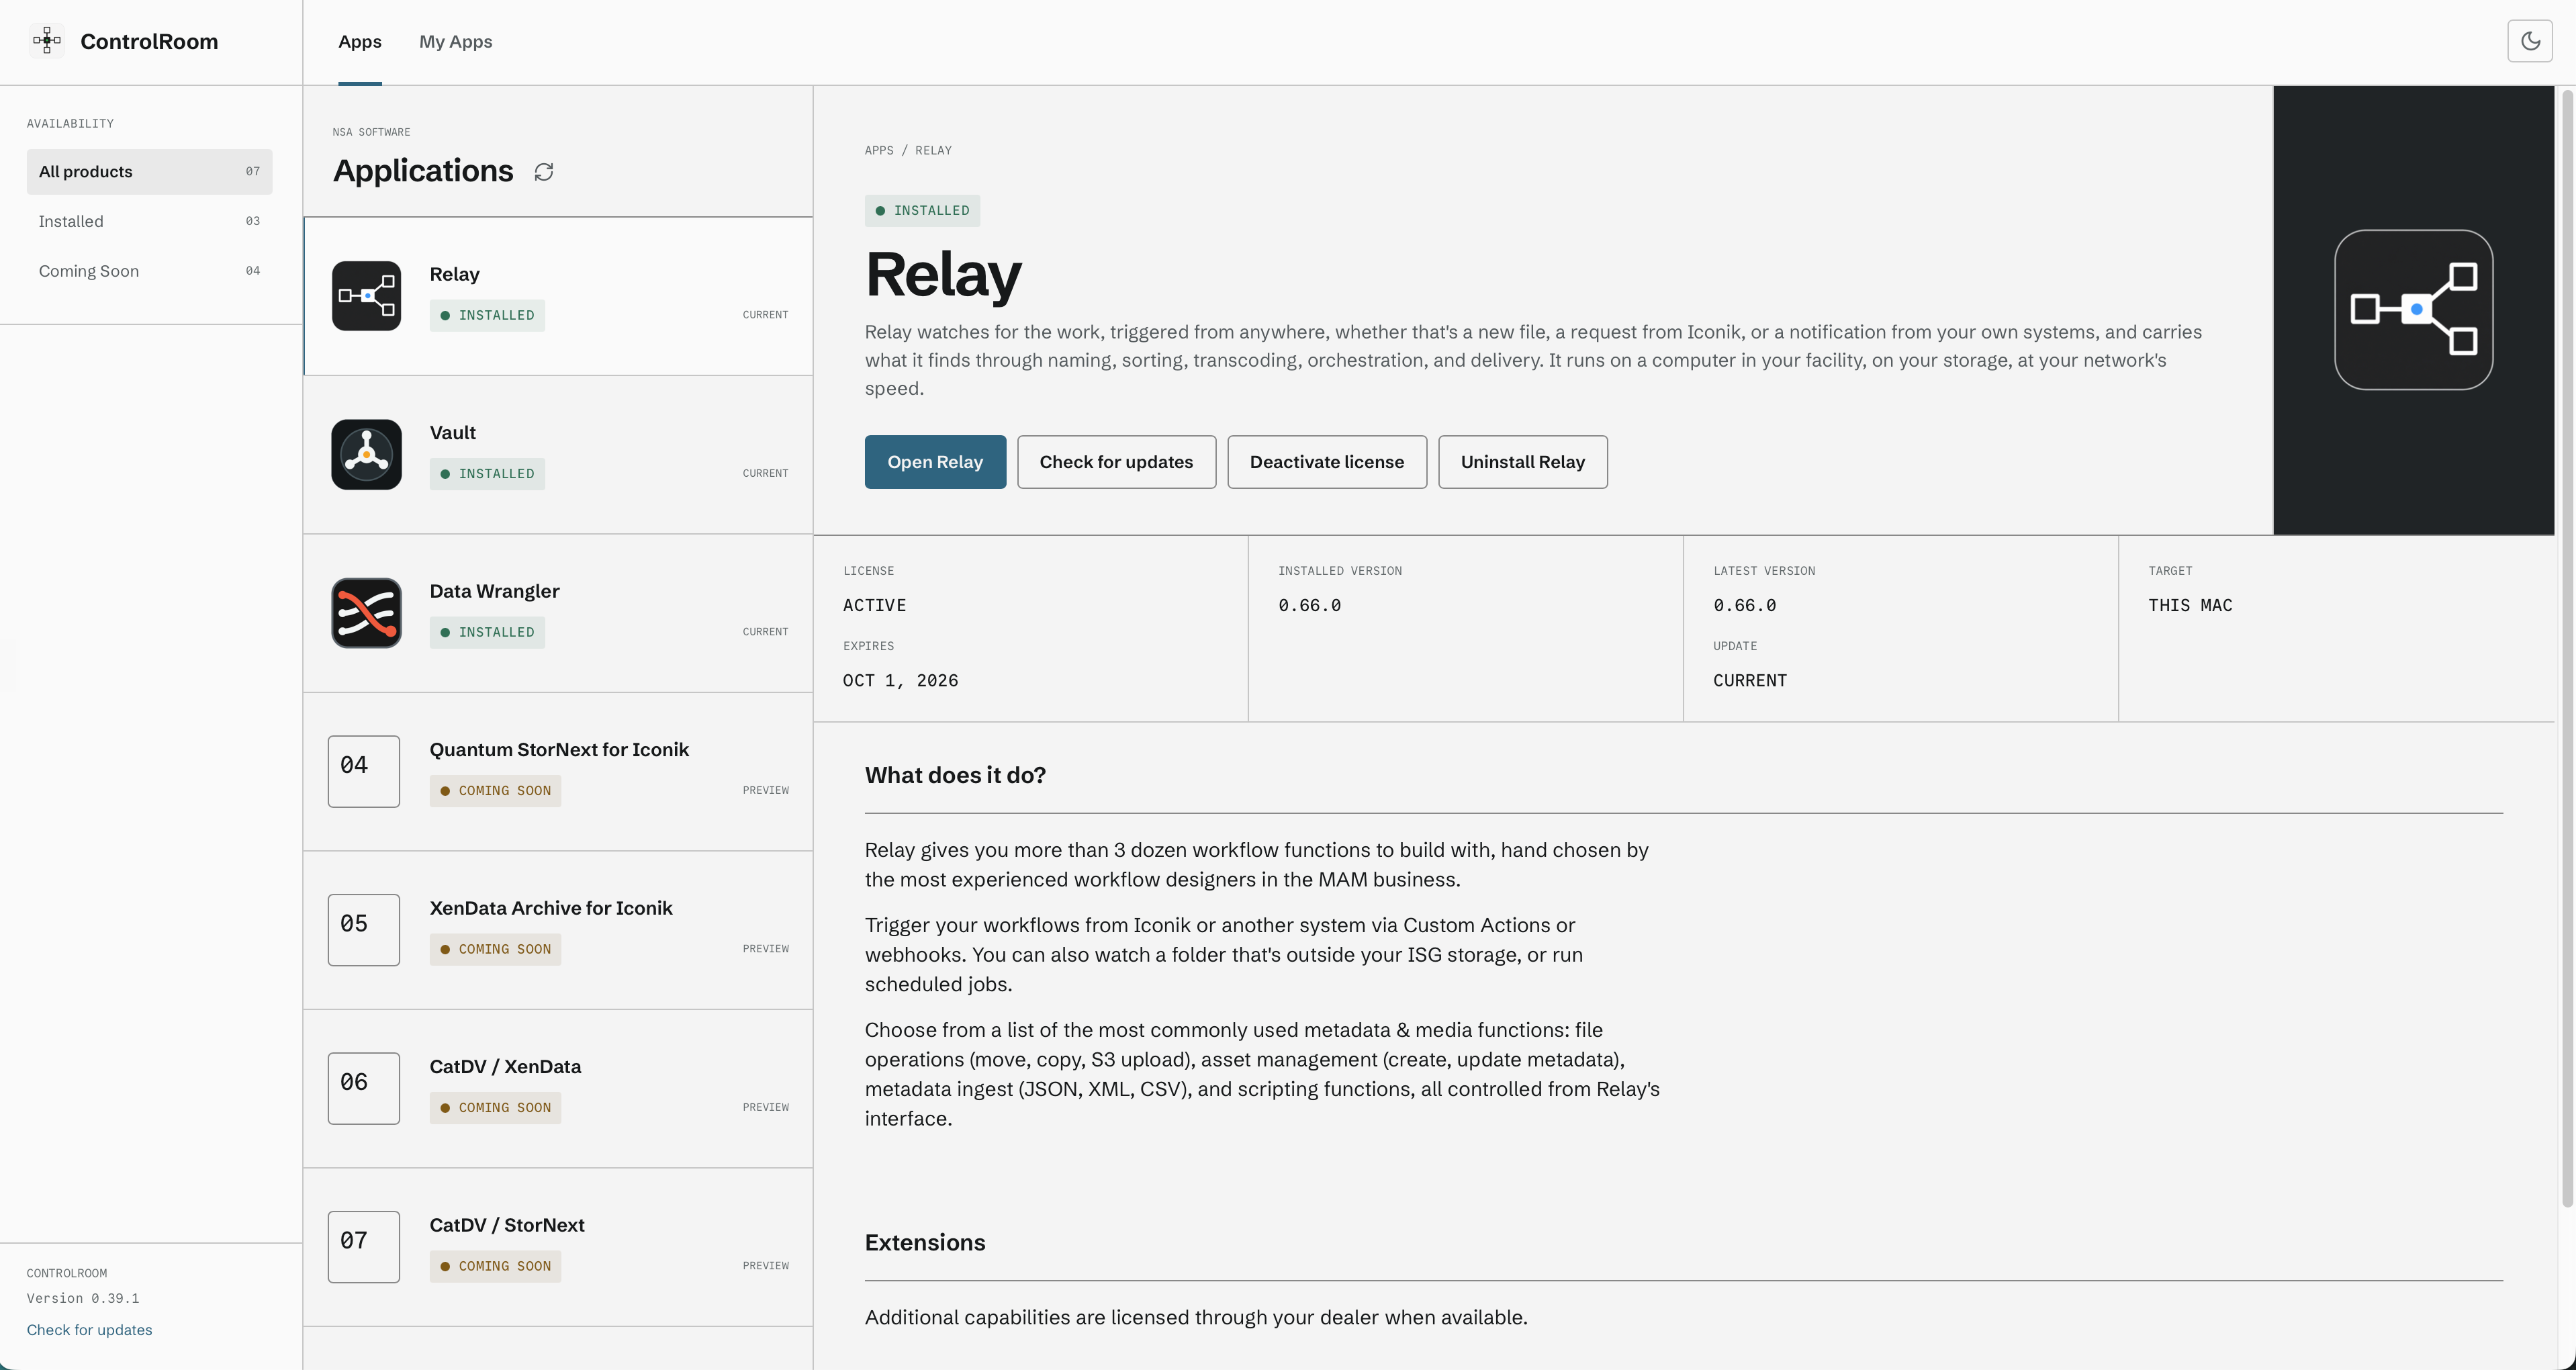Open the 06 CatDV / XenData placeholder icon
Screen dimensions: 2576x1370
tap(364, 1088)
